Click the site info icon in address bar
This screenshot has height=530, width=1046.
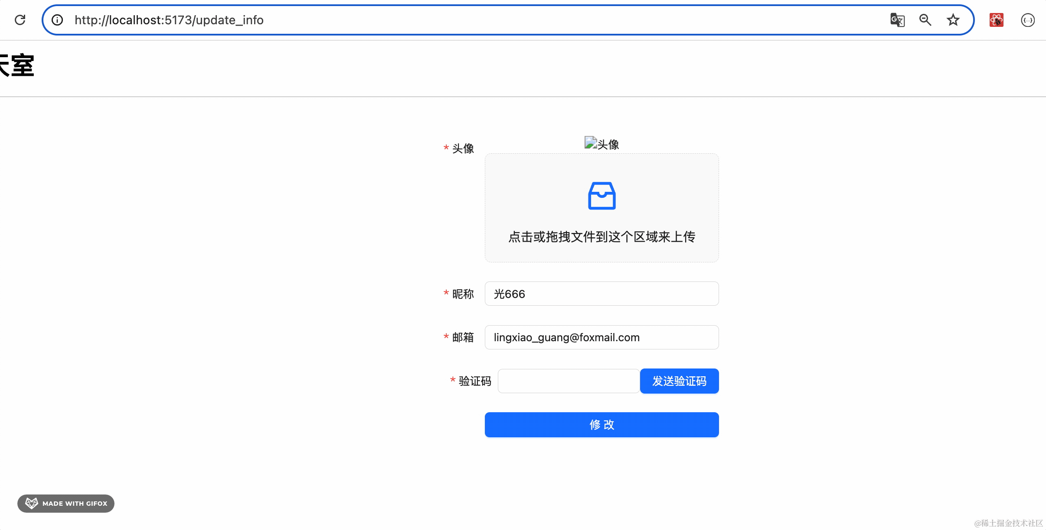pos(57,20)
